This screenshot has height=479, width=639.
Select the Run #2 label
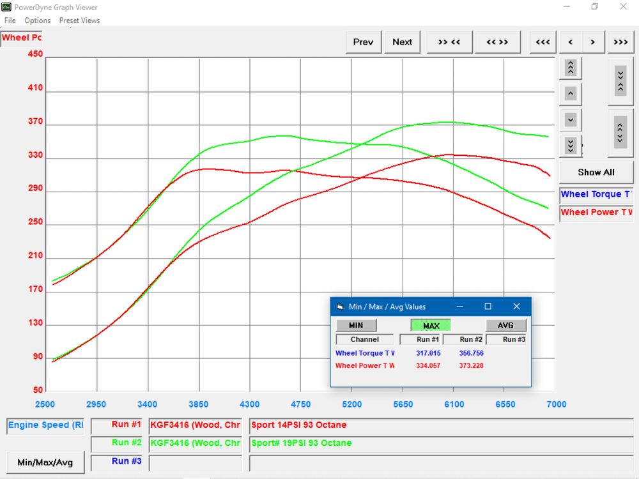click(x=116, y=443)
